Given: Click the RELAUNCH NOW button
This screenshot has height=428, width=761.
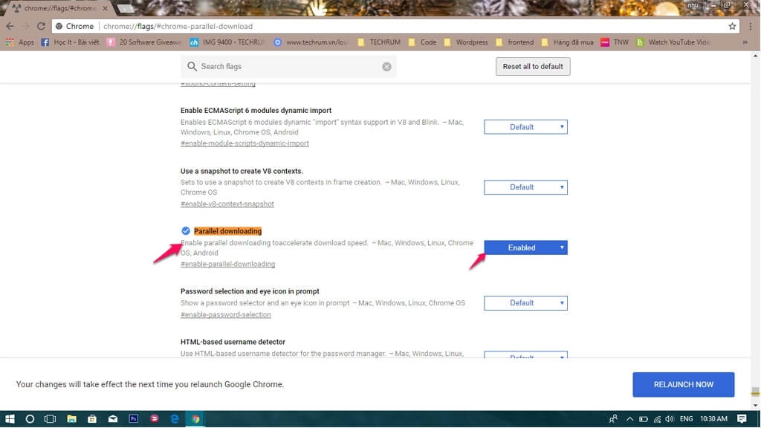Looking at the screenshot, I should 684,384.
